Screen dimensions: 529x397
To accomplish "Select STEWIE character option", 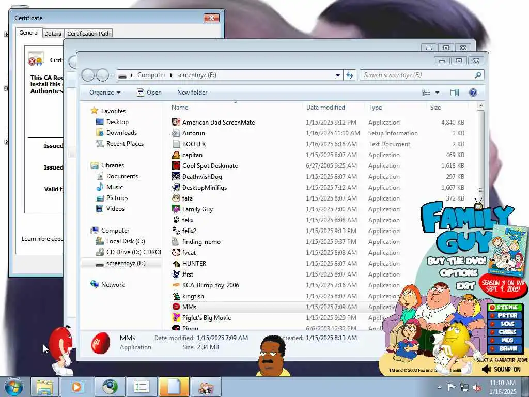I will 505,307.
